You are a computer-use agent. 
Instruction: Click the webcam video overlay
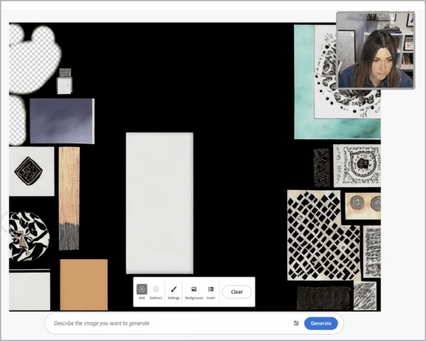[375, 50]
